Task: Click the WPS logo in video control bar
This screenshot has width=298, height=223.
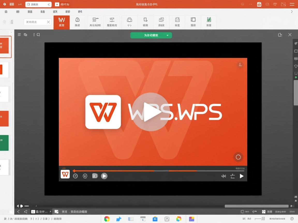Action: click(x=65, y=174)
